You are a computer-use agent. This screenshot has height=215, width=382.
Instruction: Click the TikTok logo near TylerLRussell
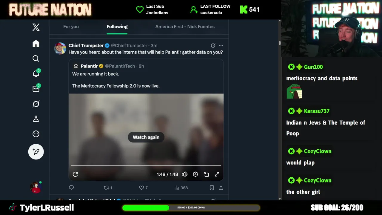13,207
